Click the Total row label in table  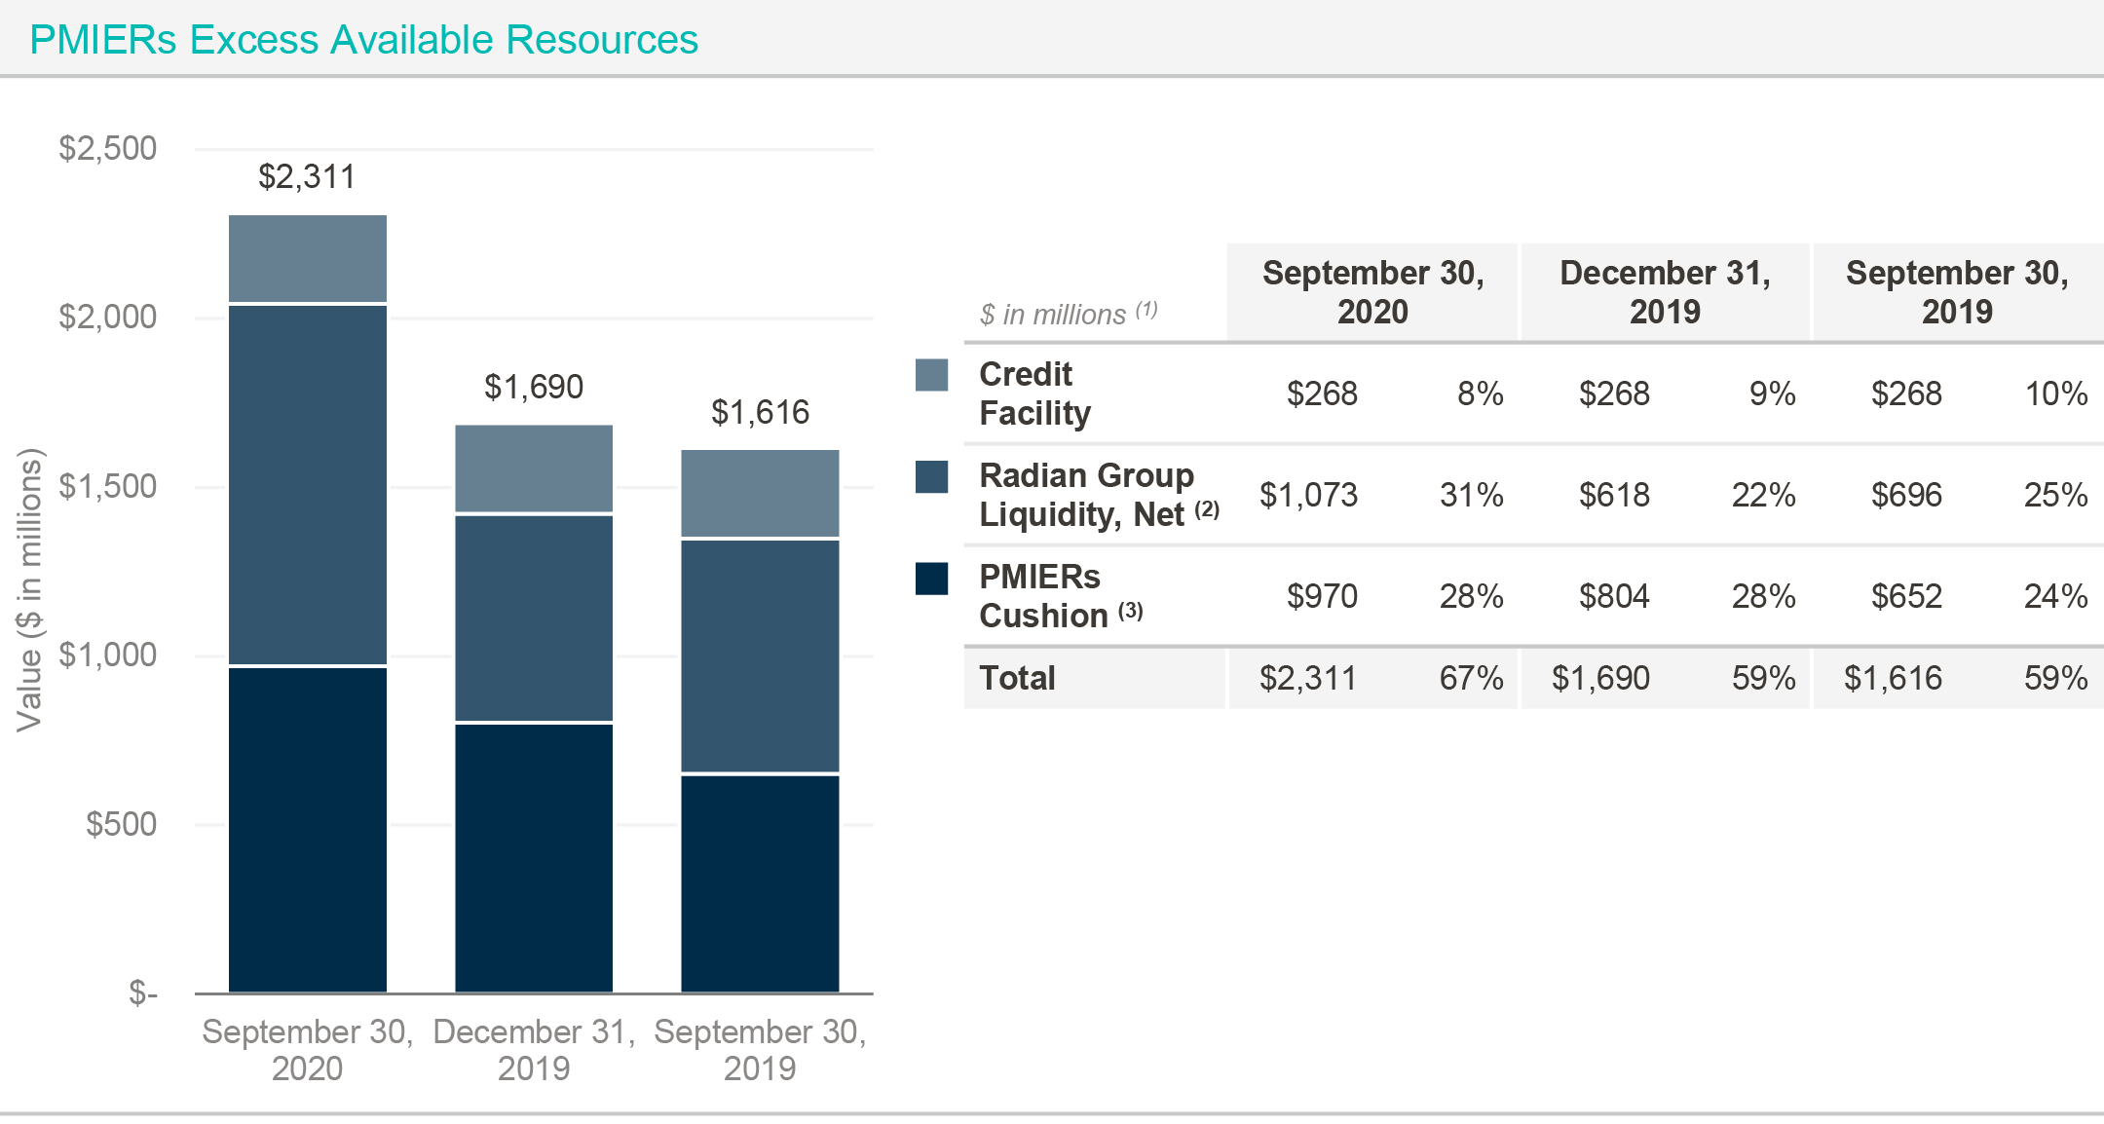(x=1017, y=678)
